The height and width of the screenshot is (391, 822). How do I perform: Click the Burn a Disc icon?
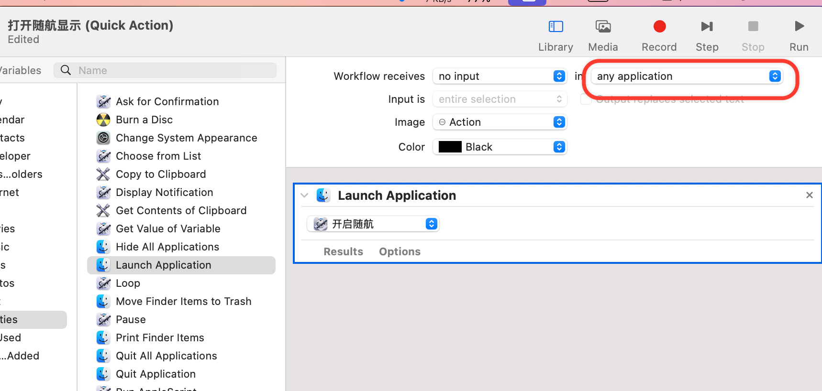[x=103, y=119]
